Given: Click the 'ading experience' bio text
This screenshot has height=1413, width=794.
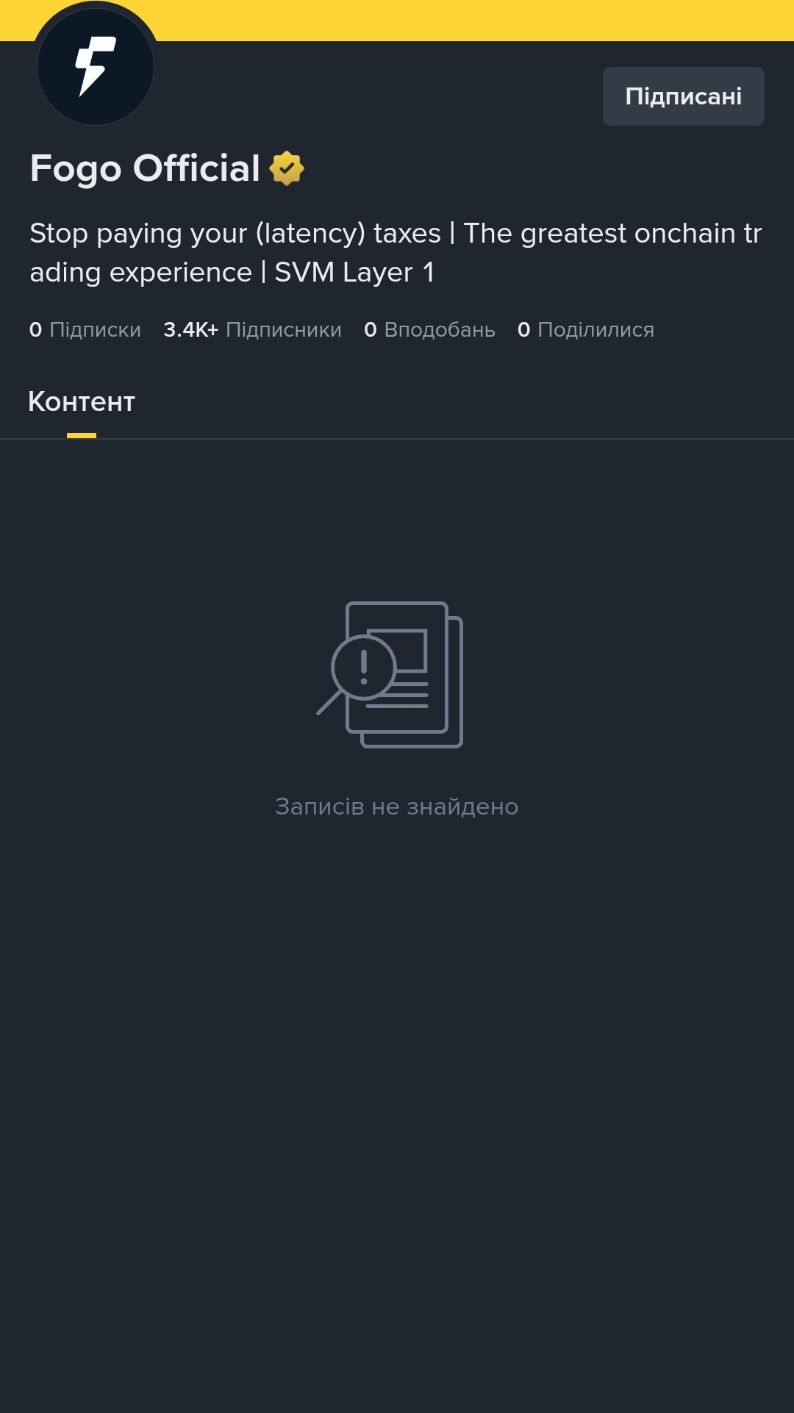Looking at the screenshot, I should [x=140, y=272].
